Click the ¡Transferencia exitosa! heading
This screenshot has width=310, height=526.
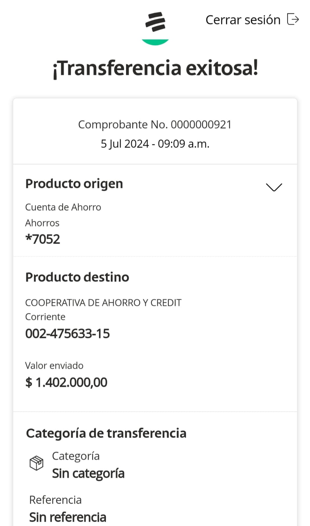click(155, 68)
